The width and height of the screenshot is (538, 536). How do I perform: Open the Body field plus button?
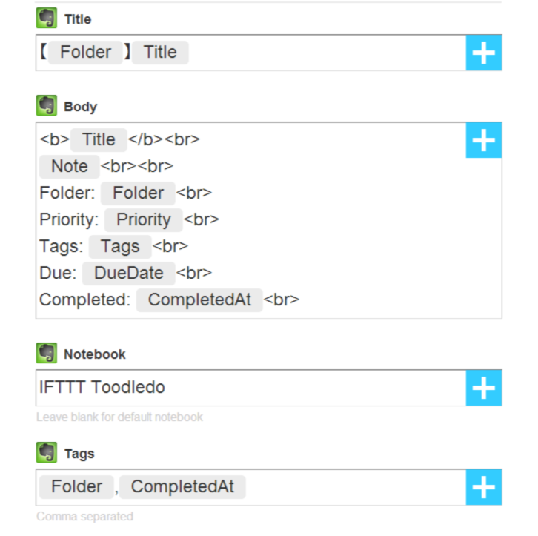point(483,140)
